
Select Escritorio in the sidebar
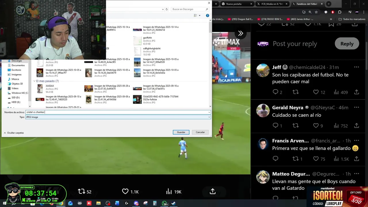coord(16,70)
